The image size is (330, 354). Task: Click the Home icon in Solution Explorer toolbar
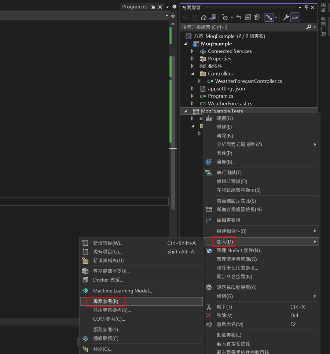click(x=203, y=17)
